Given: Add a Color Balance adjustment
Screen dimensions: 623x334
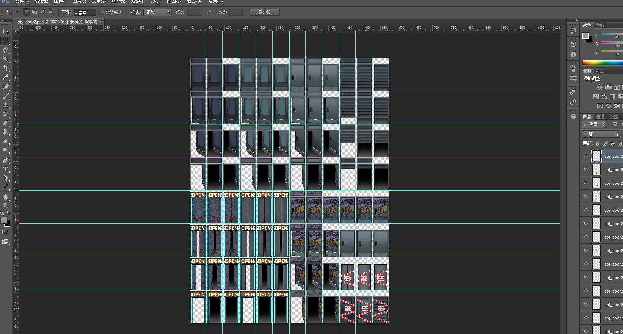Looking at the screenshot, I should (x=604, y=97).
